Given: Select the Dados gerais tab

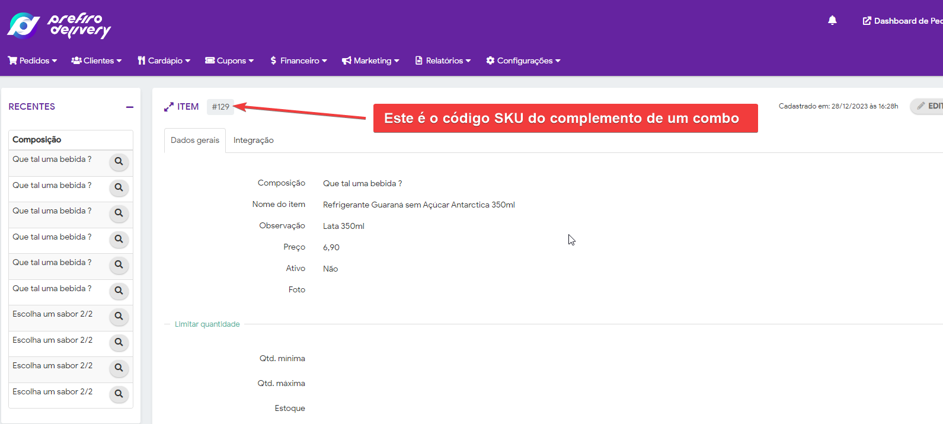Looking at the screenshot, I should point(195,141).
